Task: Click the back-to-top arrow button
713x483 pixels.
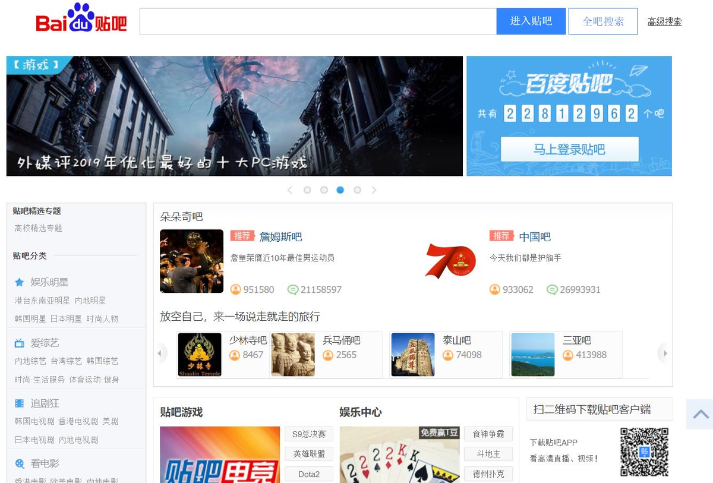Action: point(700,414)
